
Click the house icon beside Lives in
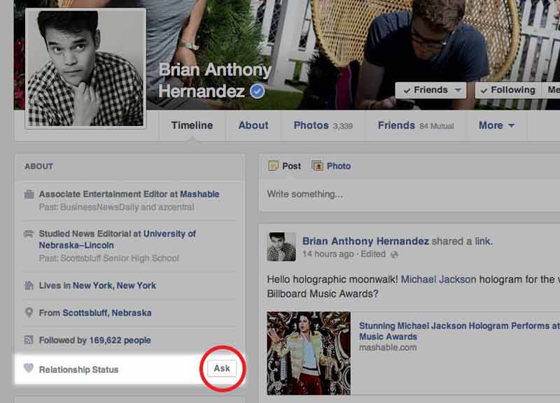point(29,285)
